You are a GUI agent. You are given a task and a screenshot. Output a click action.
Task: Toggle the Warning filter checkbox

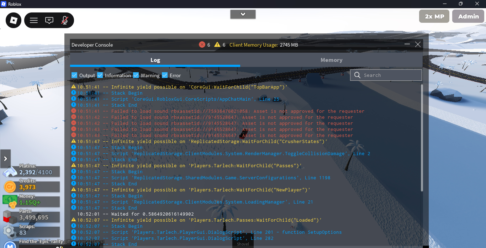(136, 75)
